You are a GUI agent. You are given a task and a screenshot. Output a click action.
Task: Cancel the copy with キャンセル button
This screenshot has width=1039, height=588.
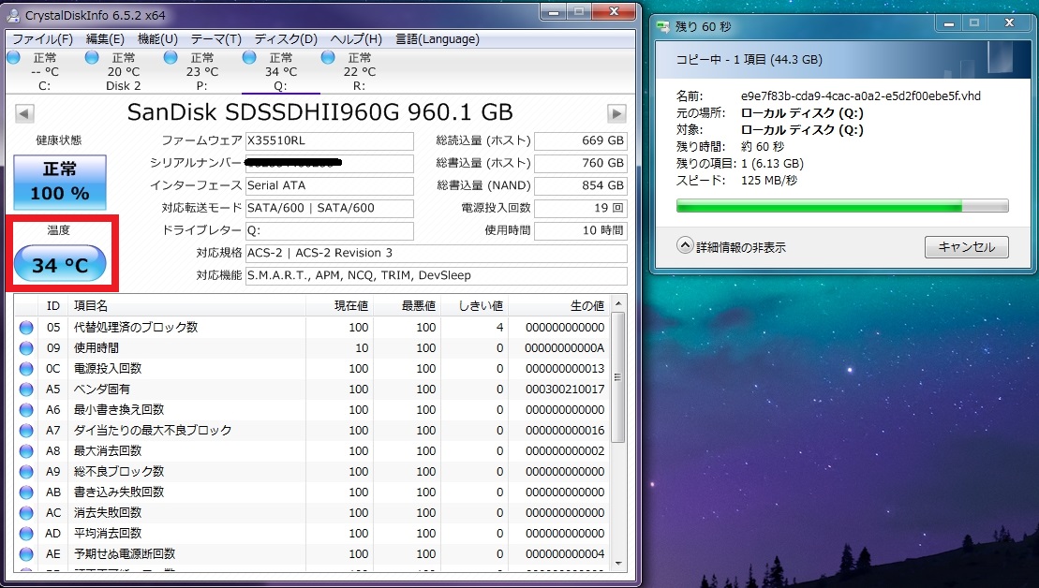(x=966, y=247)
